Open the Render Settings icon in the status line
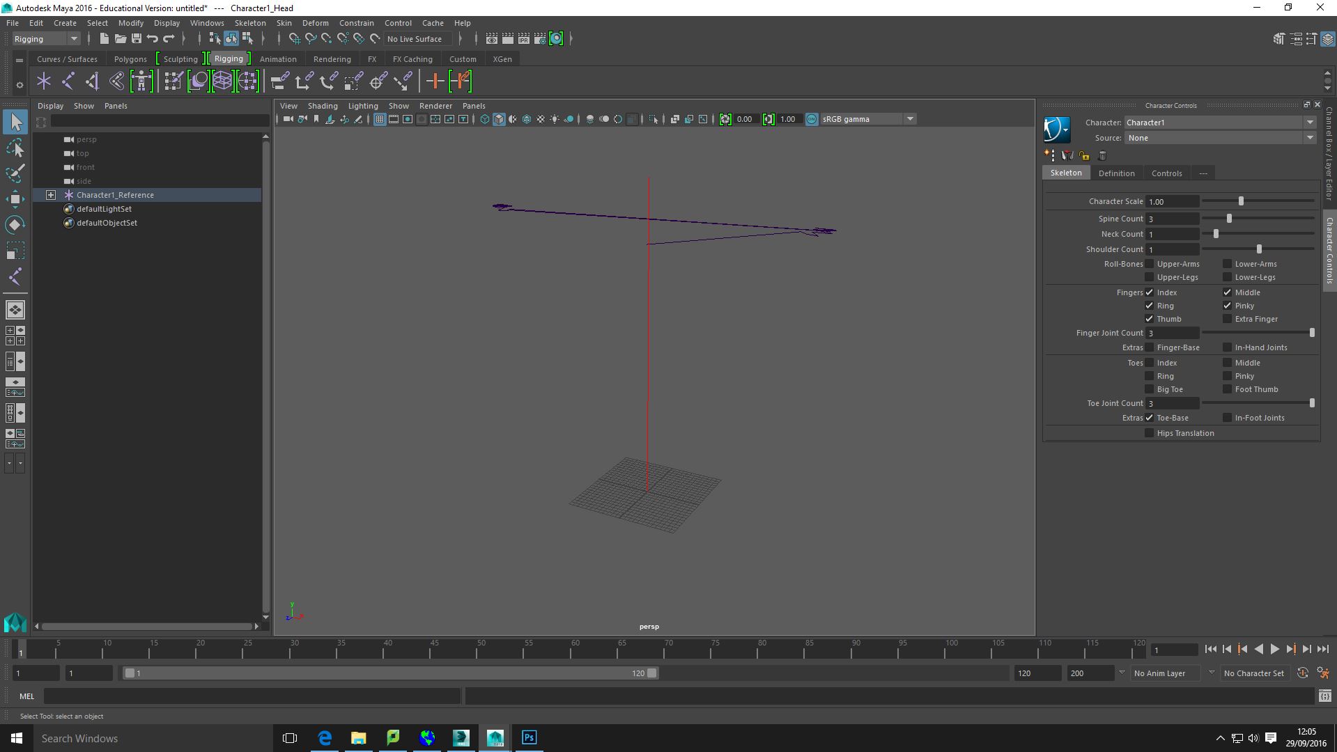1337x752 pixels. 540,39
